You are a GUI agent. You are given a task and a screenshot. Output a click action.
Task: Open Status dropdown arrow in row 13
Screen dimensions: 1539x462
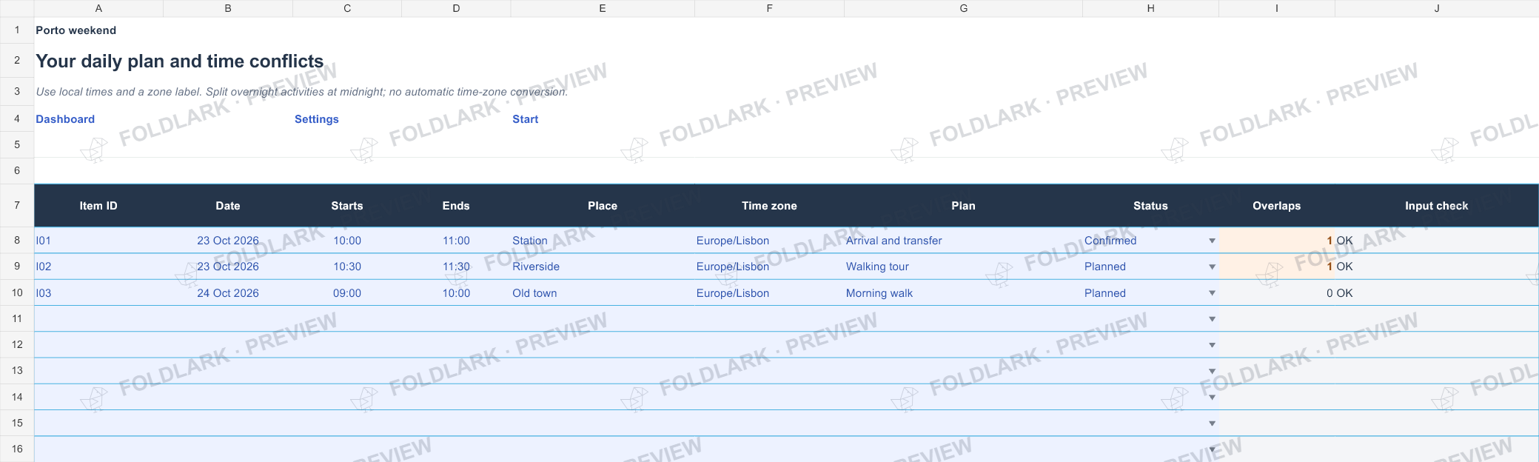click(1212, 371)
